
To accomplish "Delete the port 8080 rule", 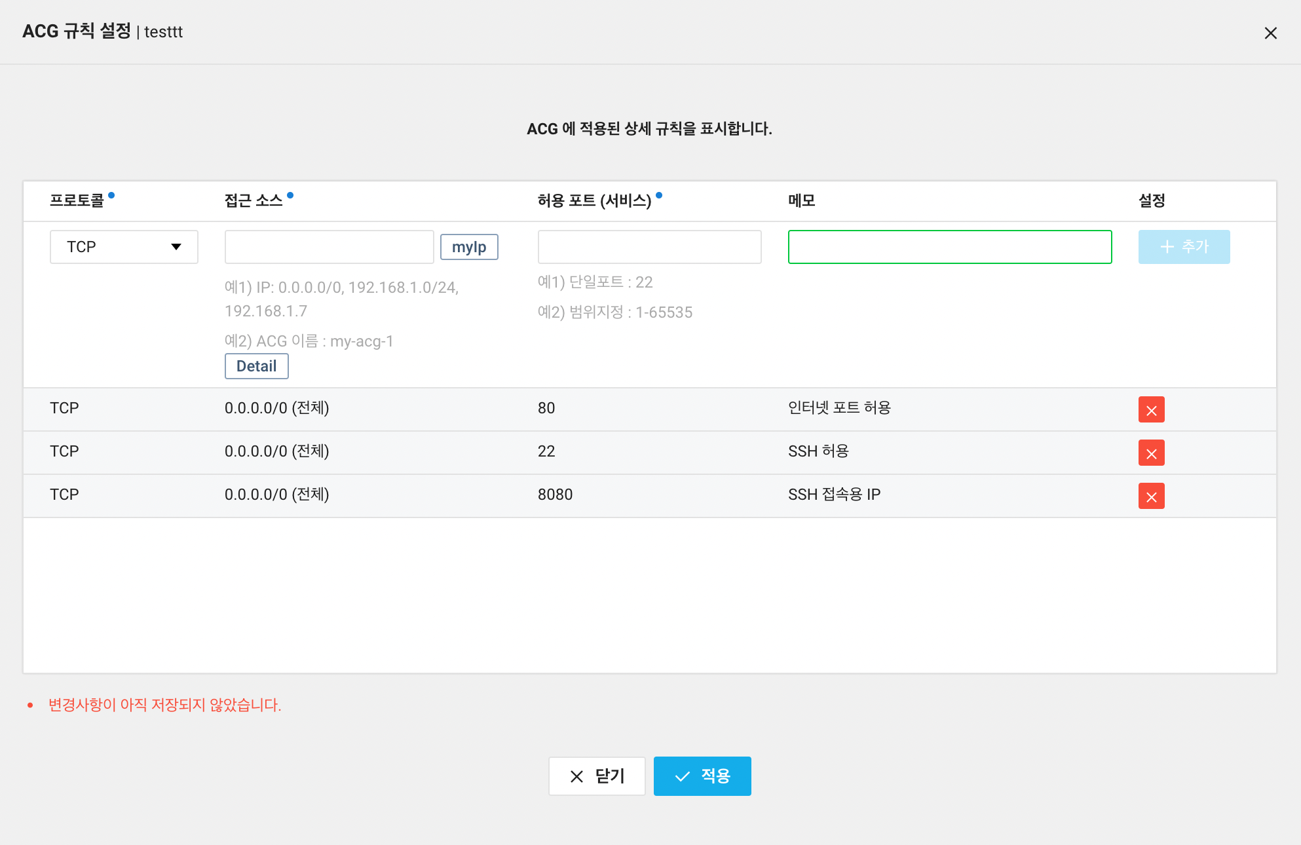I will 1151,496.
